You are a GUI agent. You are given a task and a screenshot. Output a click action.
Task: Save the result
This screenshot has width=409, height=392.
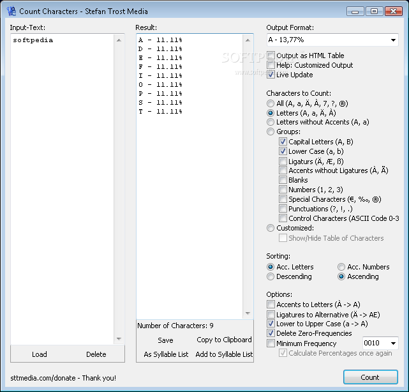pyautogui.click(x=165, y=340)
